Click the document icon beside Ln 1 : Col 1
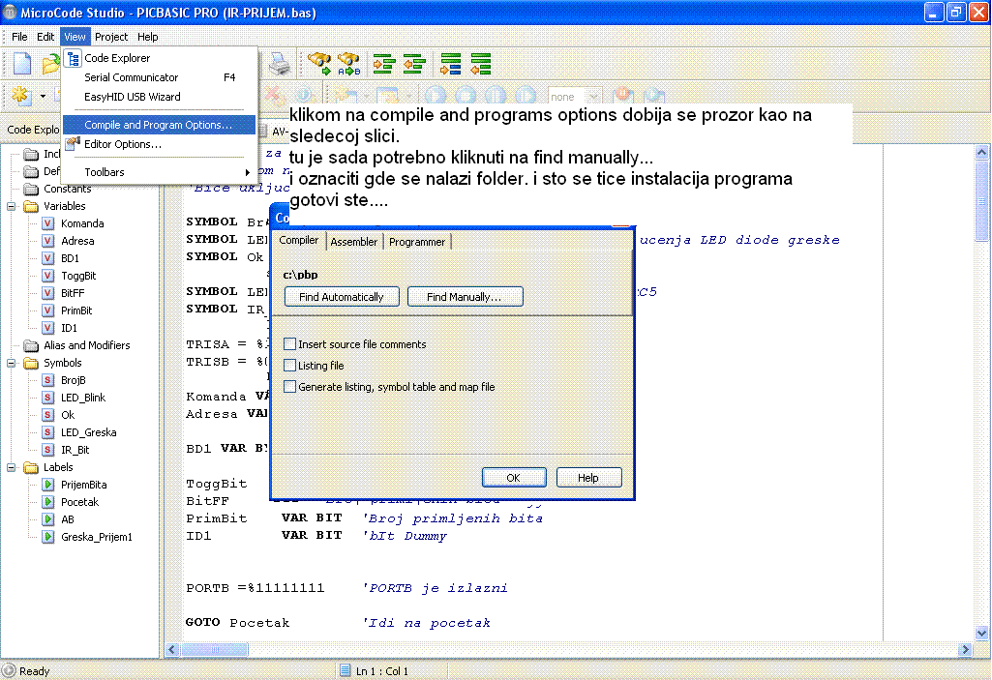 (x=345, y=670)
